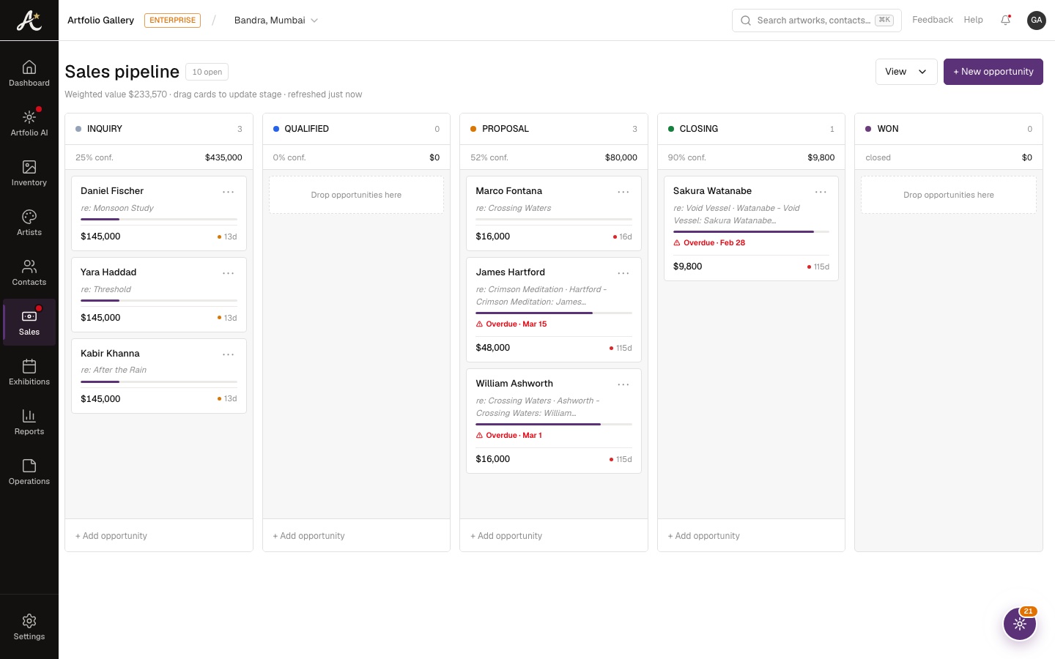Navigate to Artists section

pyautogui.click(x=29, y=223)
